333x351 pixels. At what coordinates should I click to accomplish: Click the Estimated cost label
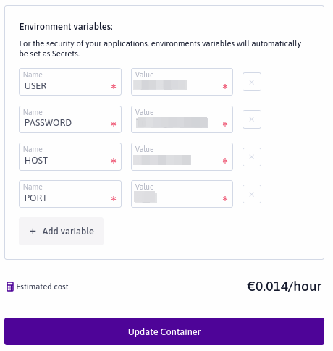coord(42,287)
